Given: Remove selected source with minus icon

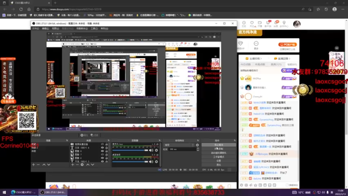Looking at the screenshot, I should point(77,165).
